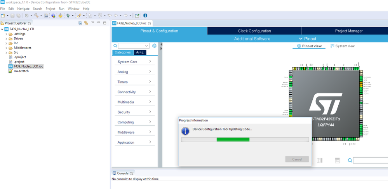Minimize the Project Explorer panel
The image size is (388, 189).
99,23
